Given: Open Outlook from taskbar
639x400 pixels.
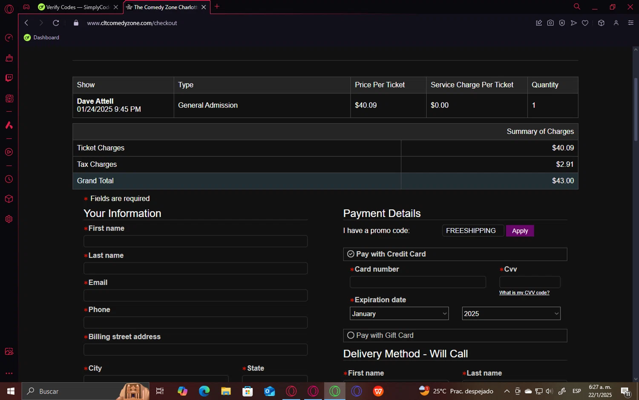Looking at the screenshot, I should 269,391.
